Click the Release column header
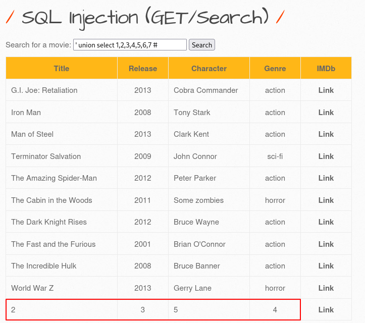Screen dimensions: 365x323 click(x=143, y=69)
